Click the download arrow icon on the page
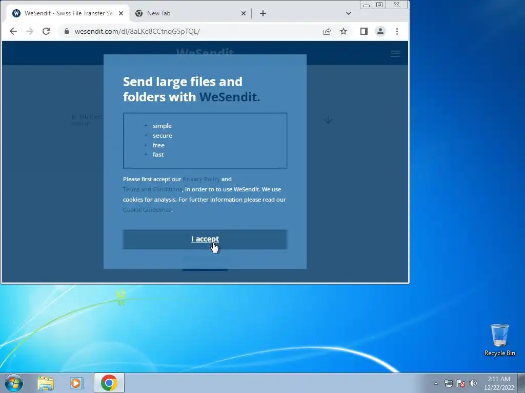525x393 pixels. [x=328, y=120]
